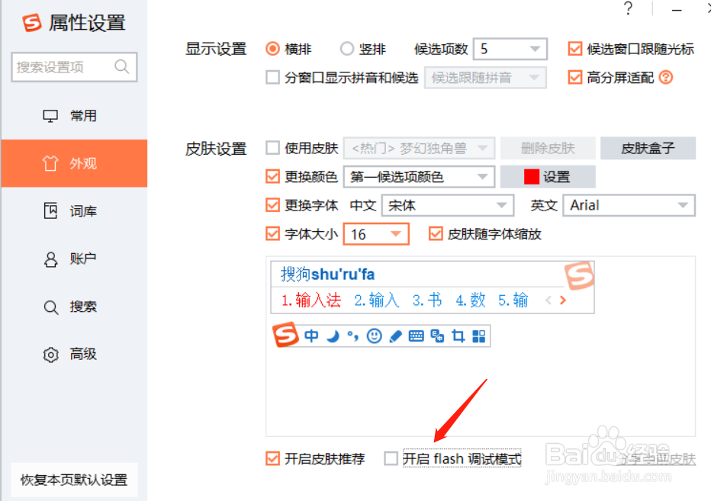
Task: Click 删除皮肤 button
Action: point(548,148)
